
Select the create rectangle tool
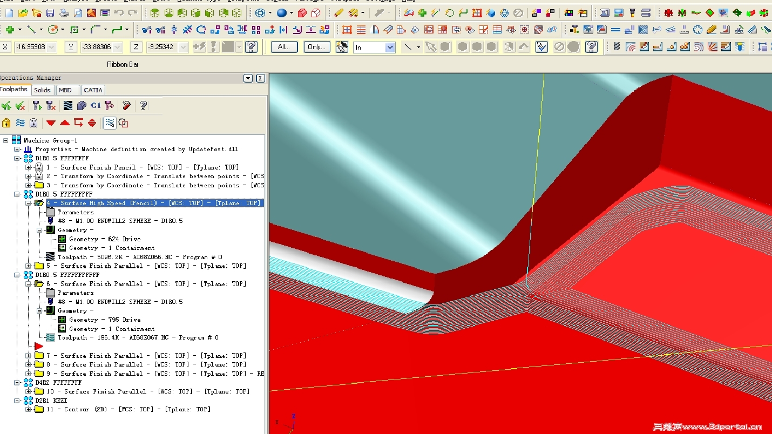tap(75, 30)
